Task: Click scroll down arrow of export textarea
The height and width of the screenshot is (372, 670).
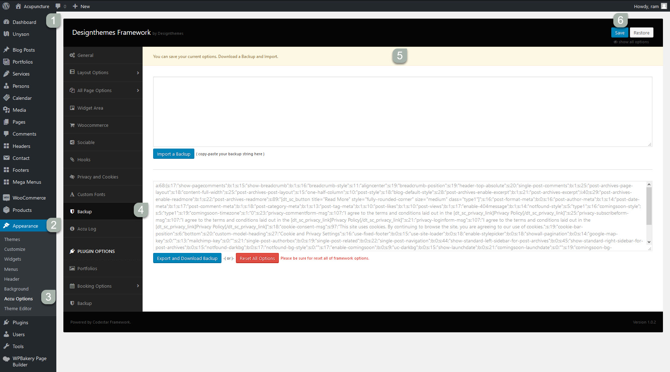Action: click(649, 242)
